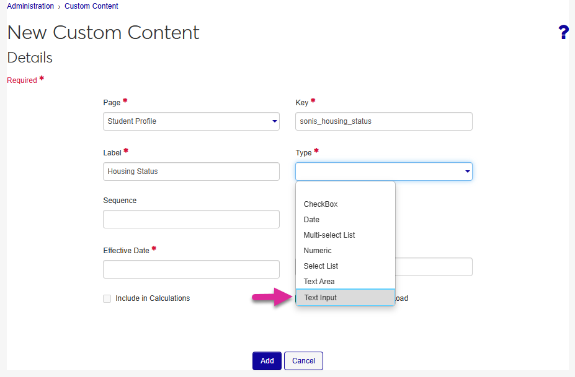Screen dimensions: 575x377
Task: Click the empty Sequence input field
Action: (191, 219)
